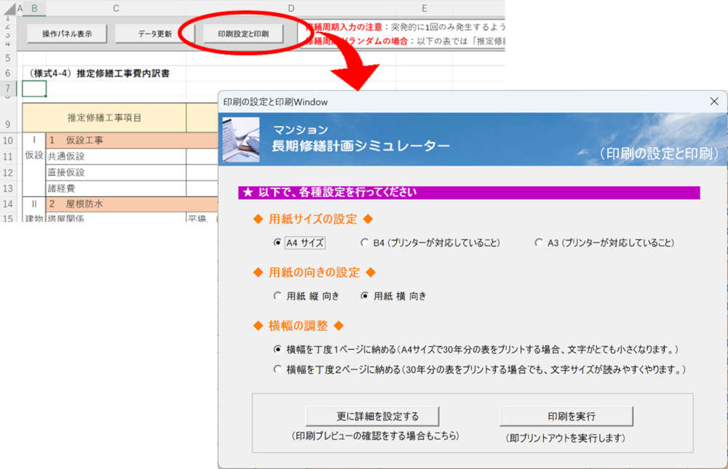The width and height of the screenshot is (728, 469).
Task: Select 用紙 縦 向き orientation
Action: point(277,296)
